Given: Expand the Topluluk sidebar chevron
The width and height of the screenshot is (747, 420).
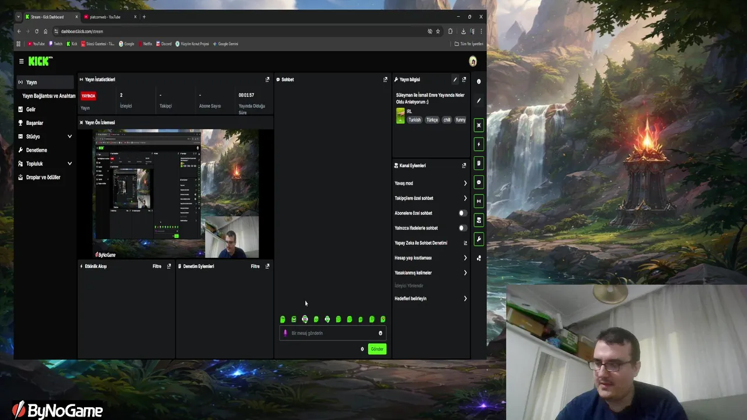Looking at the screenshot, I should click(x=69, y=164).
